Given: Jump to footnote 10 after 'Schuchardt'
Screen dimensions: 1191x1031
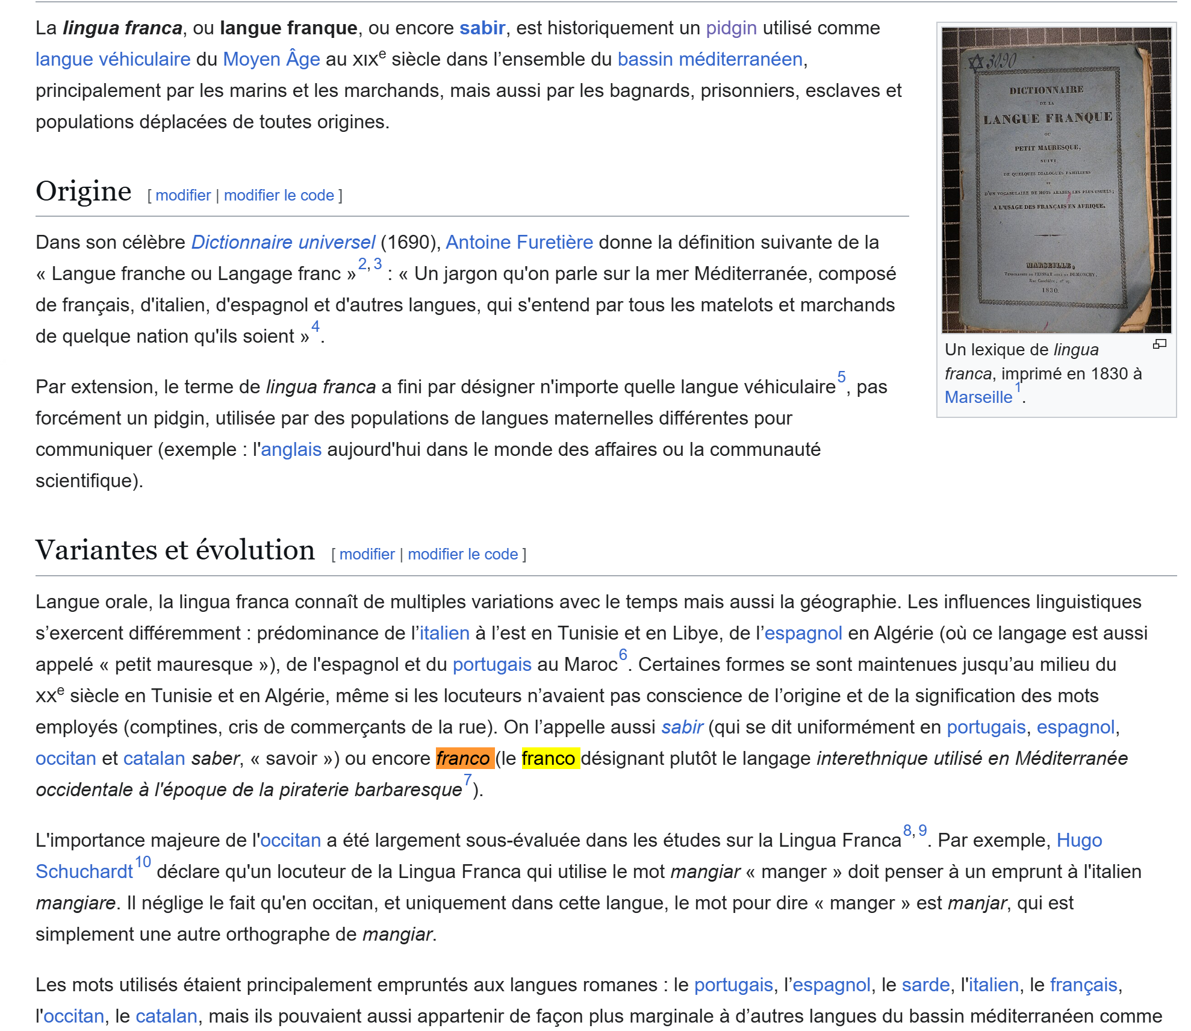Looking at the screenshot, I should [143, 862].
